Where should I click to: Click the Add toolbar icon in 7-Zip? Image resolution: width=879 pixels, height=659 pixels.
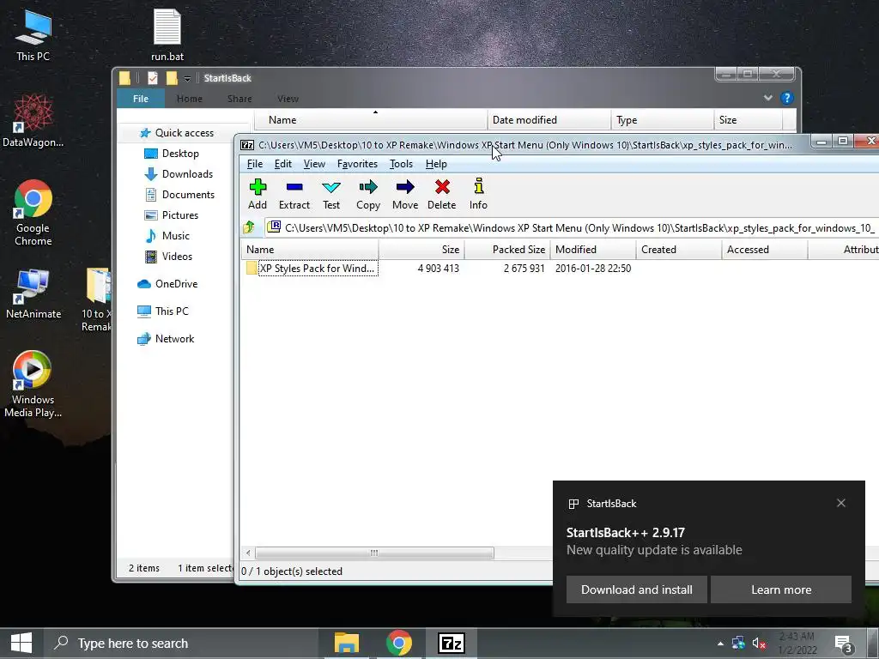[258, 194]
